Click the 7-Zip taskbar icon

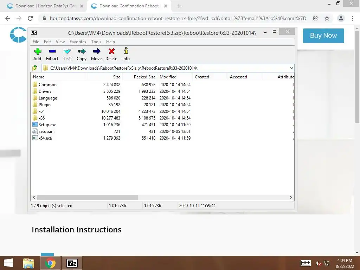[x=72, y=263]
